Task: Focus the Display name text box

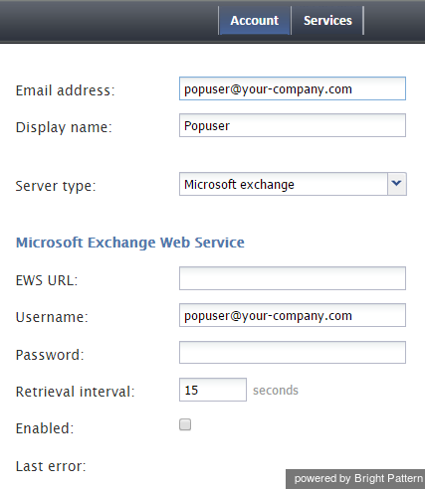Action: [x=293, y=125]
